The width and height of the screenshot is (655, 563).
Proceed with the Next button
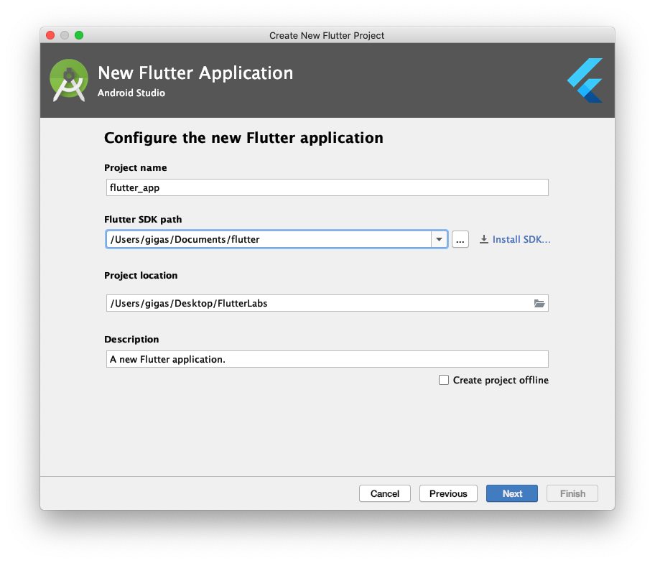pos(511,493)
